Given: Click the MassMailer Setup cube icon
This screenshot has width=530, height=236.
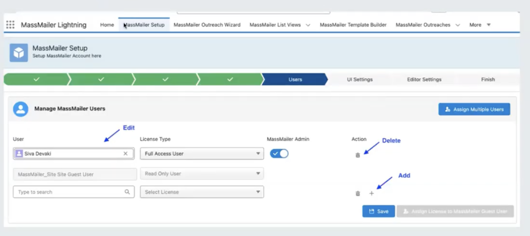Looking at the screenshot, I should (x=19, y=52).
